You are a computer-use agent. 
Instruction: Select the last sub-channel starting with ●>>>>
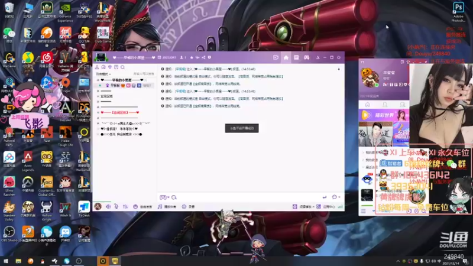coord(121,134)
